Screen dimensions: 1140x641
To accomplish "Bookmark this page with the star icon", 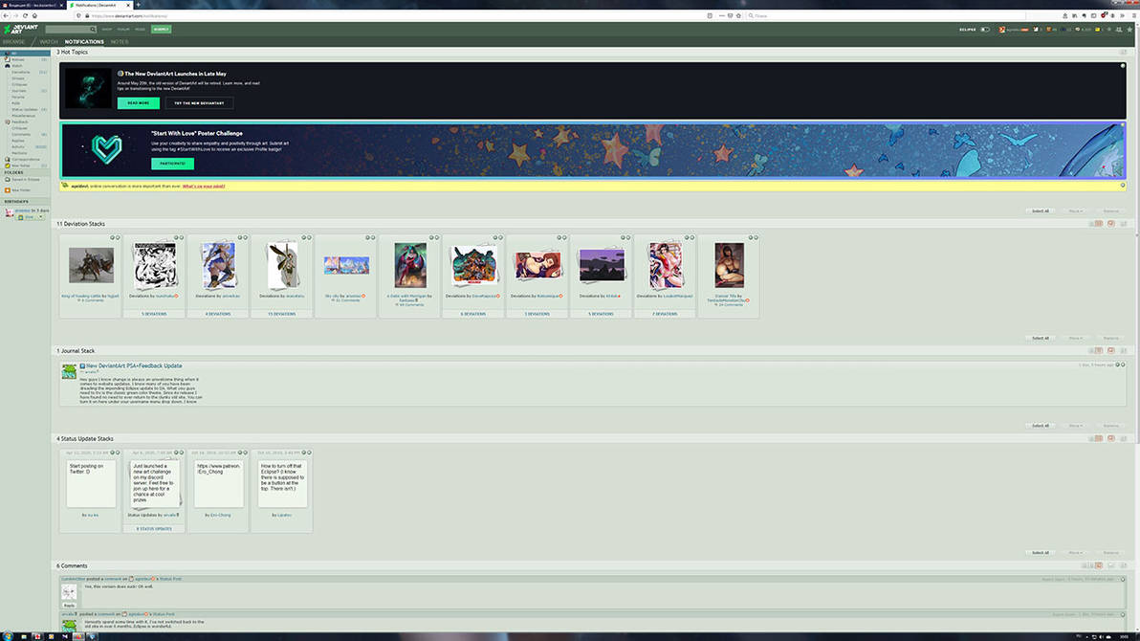I will [738, 15].
